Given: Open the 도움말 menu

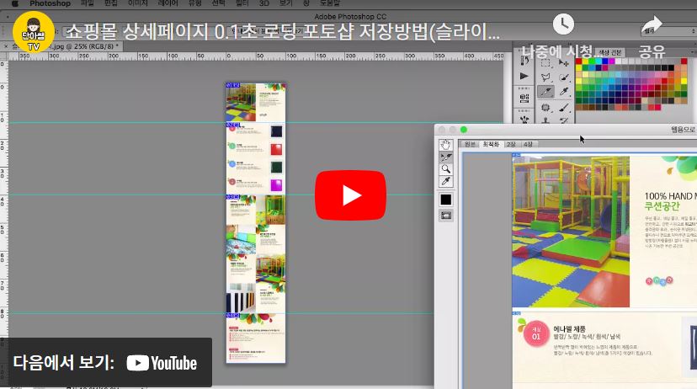Looking at the screenshot, I should [329, 3].
